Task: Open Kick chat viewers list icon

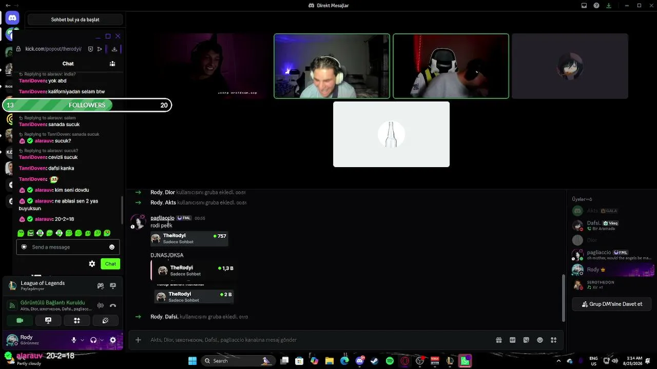Action: coord(112,64)
